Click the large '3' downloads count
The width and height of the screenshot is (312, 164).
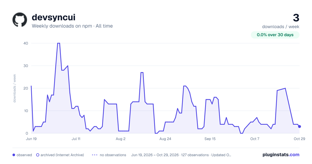(x=296, y=18)
